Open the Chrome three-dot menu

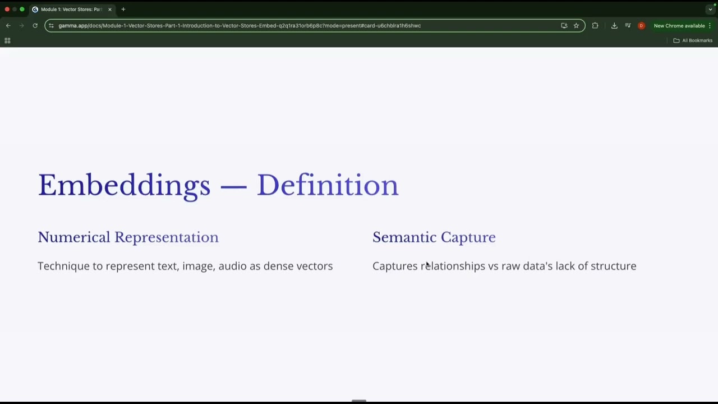click(x=710, y=25)
